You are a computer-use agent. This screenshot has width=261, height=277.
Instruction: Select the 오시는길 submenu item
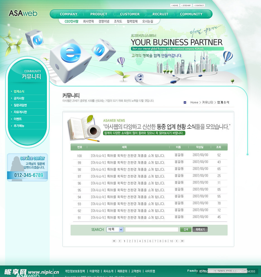click(x=148, y=21)
